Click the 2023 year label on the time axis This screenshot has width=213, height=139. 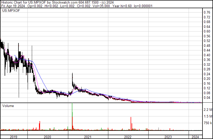tap(168, 137)
